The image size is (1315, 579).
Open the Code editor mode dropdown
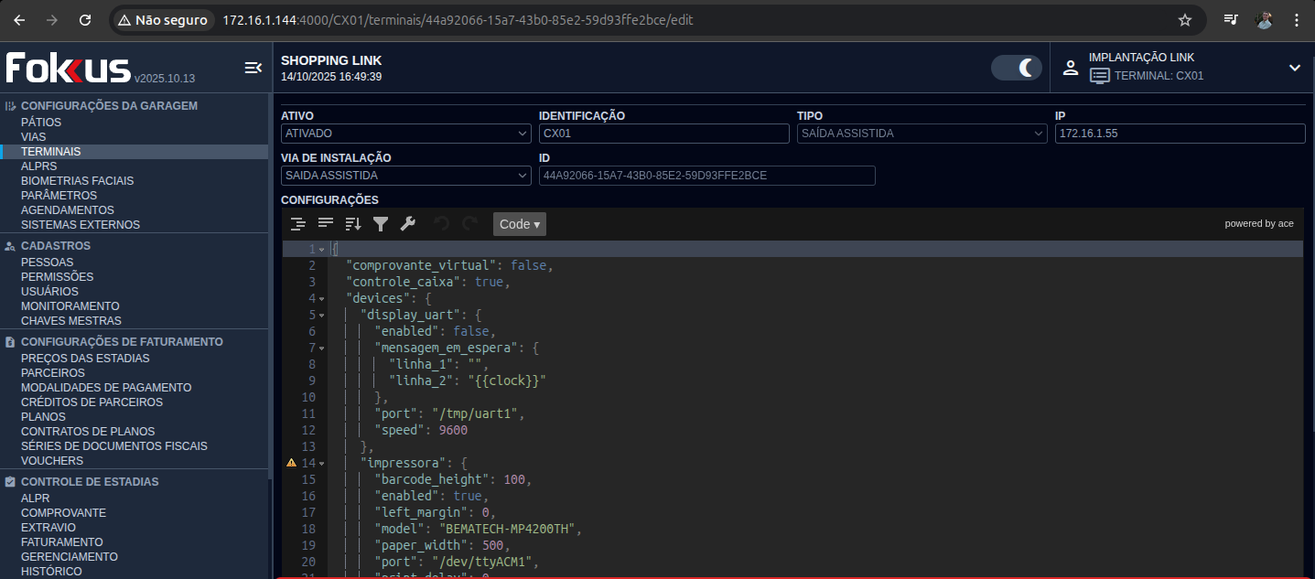(x=519, y=224)
